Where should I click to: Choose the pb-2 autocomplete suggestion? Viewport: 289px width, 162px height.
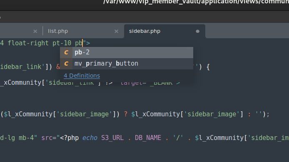tap(127, 53)
